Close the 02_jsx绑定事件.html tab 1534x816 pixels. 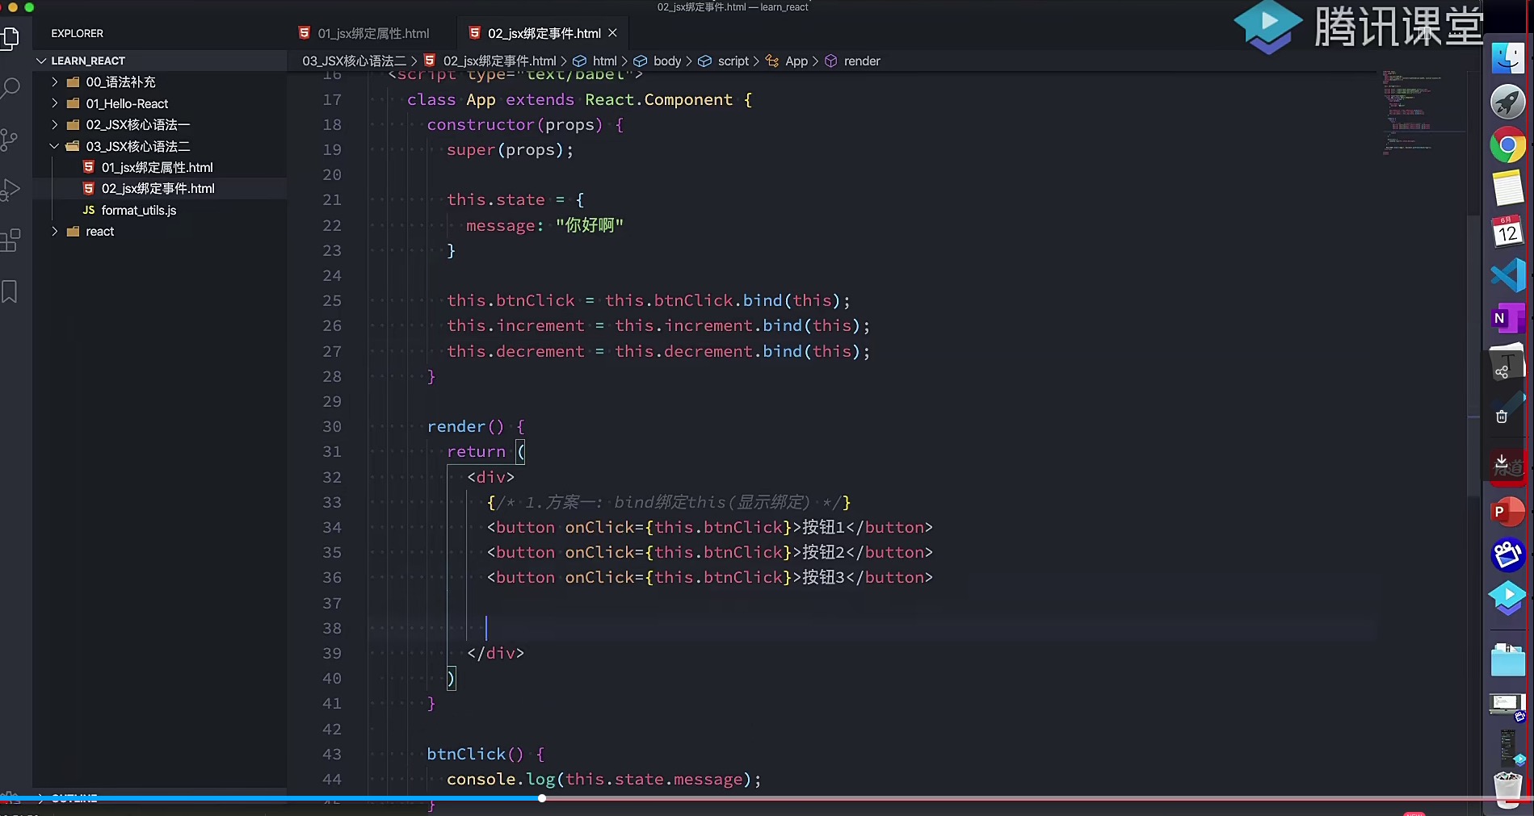612,33
